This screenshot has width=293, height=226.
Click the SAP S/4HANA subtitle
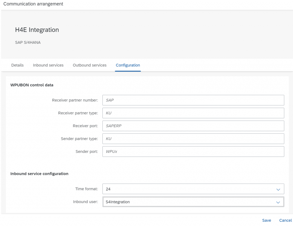tap(28, 42)
